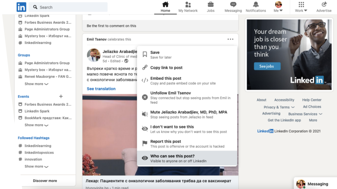Click About footer link
This screenshot has width=337, height=189.
261,100
